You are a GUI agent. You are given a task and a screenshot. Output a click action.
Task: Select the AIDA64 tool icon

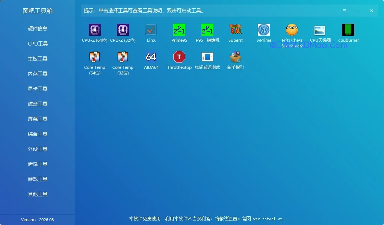click(151, 57)
